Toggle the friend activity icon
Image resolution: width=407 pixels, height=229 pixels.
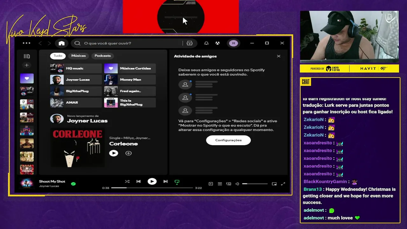coord(217,43)
